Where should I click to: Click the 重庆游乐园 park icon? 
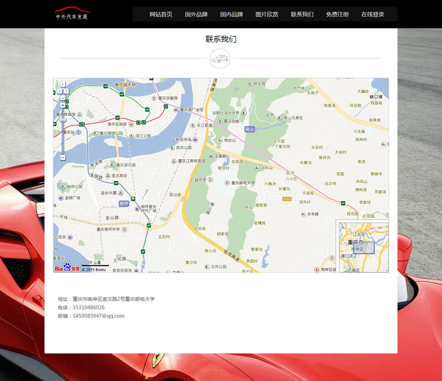click(112, 165)
